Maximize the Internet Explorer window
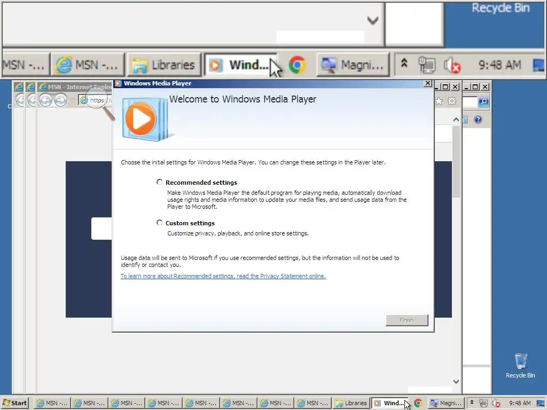The image size is (547, 410). tap(445, 87)
